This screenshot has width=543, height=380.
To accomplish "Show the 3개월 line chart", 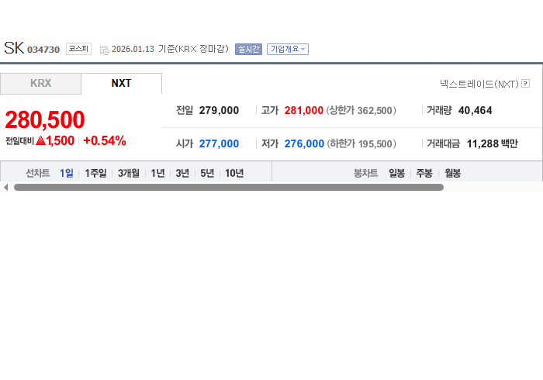I will click(x=129, y=173).
